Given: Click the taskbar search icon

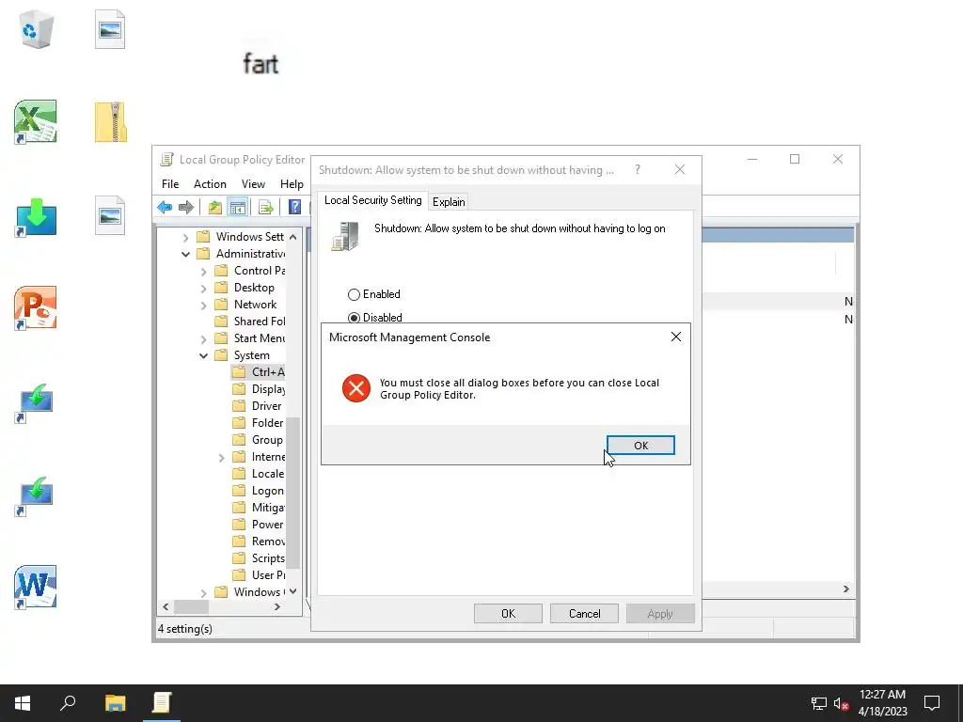Looking at the screenshot, I should [68, 703].
